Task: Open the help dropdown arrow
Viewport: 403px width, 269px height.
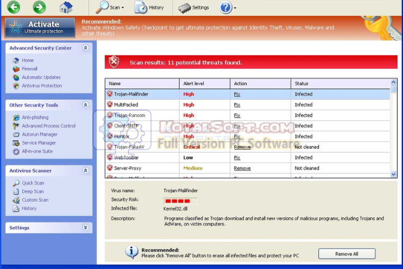Action: click(x=235, y=8)
